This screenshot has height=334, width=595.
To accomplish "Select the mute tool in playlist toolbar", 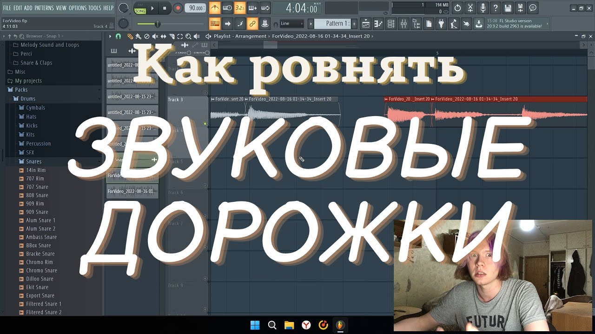I will coord(155,36).
